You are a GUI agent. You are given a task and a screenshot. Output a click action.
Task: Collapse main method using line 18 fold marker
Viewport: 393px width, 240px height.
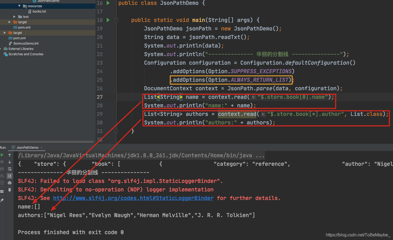point(117,20)
